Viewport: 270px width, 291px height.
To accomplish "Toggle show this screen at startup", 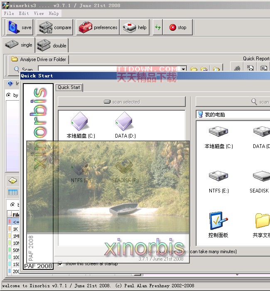I will [x=60, y=264].
